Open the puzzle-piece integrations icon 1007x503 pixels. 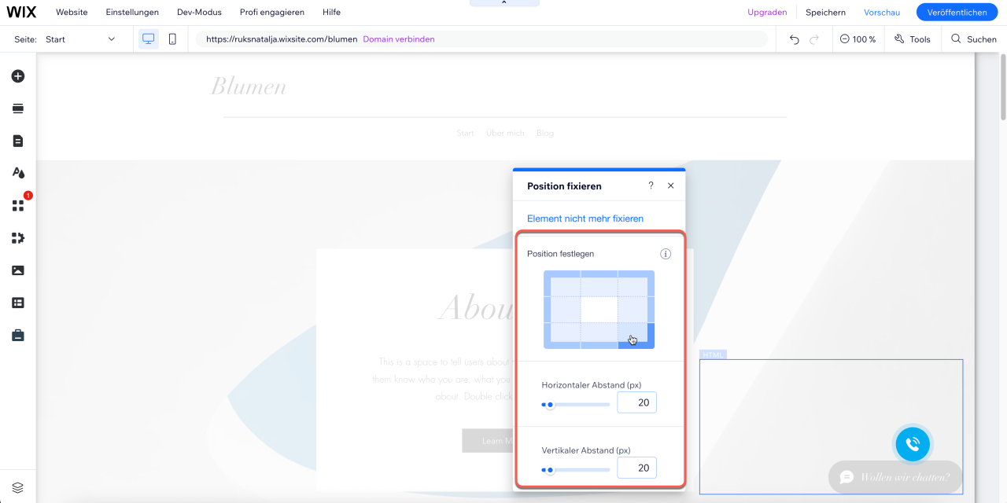[x=18, y=237]
